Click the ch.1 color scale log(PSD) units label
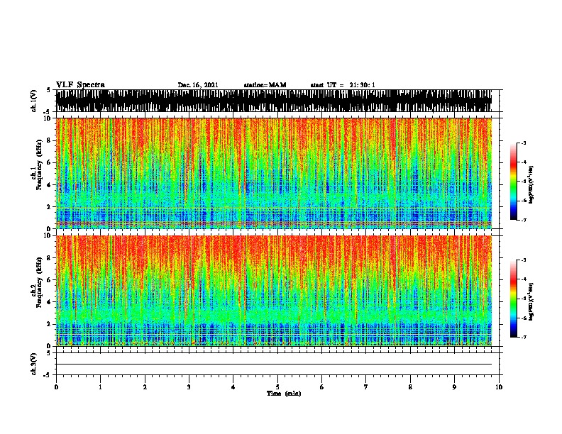562x434 pixels. (531, 185)
